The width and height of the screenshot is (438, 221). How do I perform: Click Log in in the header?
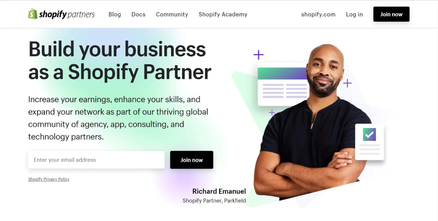(x=354, y=14)
